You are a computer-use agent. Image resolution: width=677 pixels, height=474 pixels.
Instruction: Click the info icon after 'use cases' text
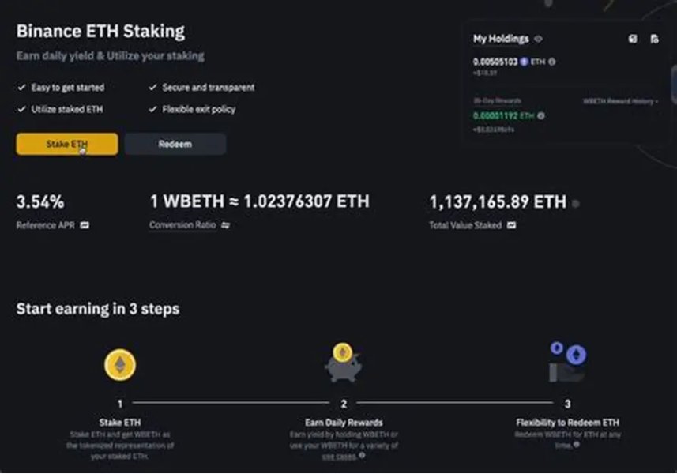pyautogui.click(x=362, y=455)
